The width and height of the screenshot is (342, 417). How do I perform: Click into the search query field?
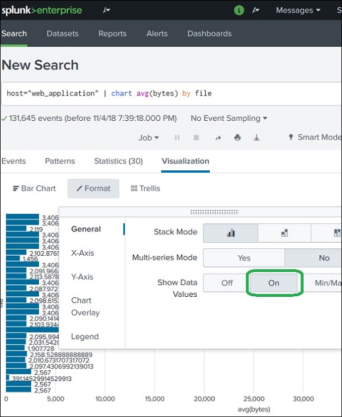[171, 93]
